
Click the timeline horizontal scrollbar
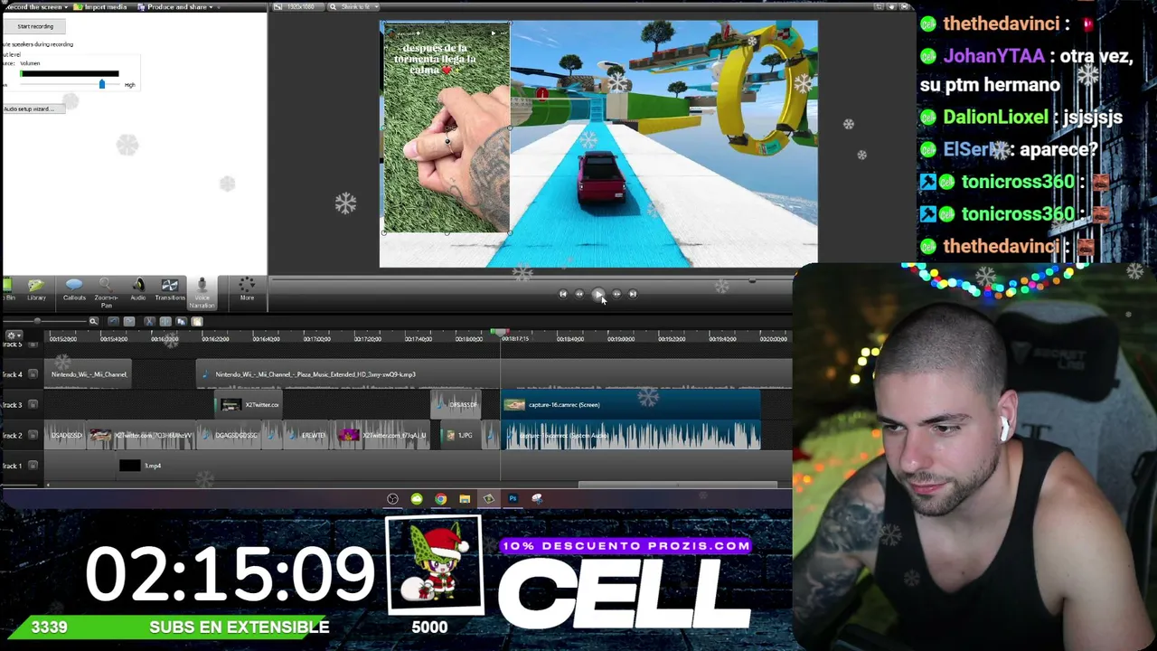click(x=678, y=485)
